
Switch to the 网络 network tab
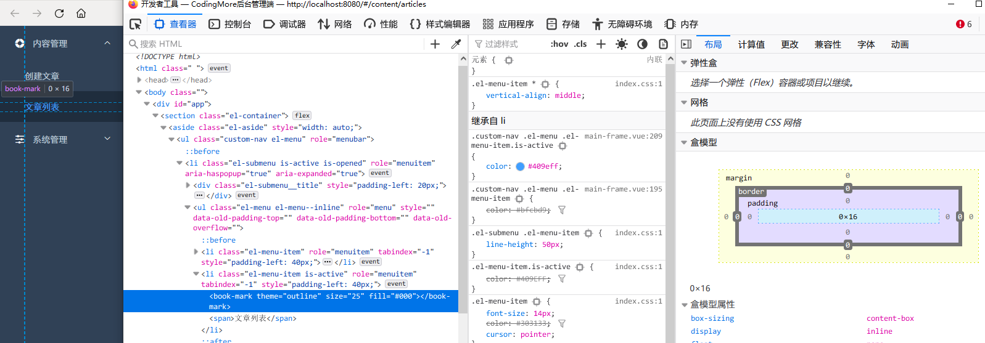coord(335,24)
